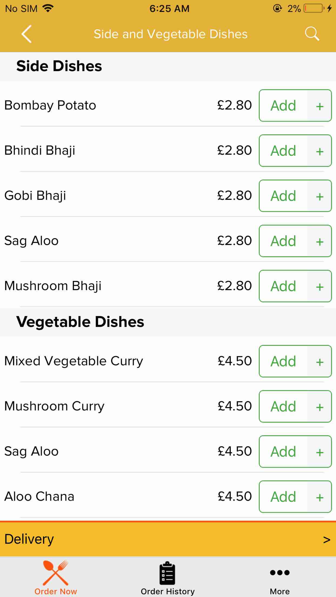Select the Mixed Vegetable Curry item name
This screenshot has height=597, width=336.
click(74, 361)
